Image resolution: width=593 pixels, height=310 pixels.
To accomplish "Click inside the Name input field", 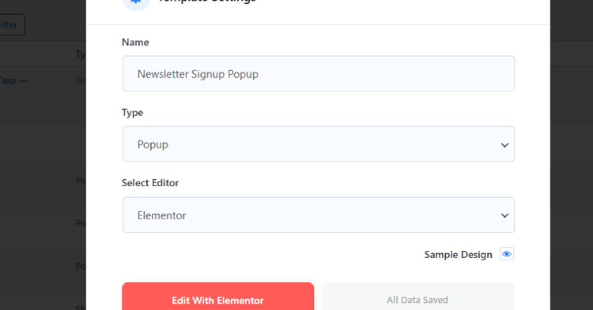I will coord(318,74).
